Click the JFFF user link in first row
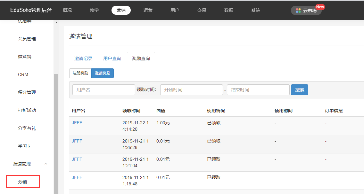This screenshot has height=194, width=364. [x=77, y=123]
